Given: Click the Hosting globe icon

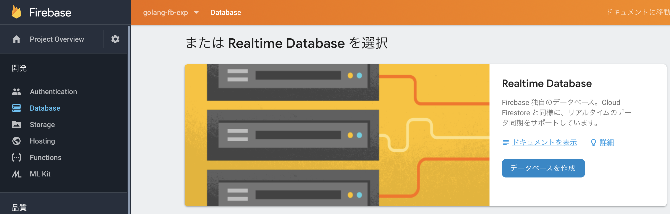Looking at the screenshot, I should point(16,141).
